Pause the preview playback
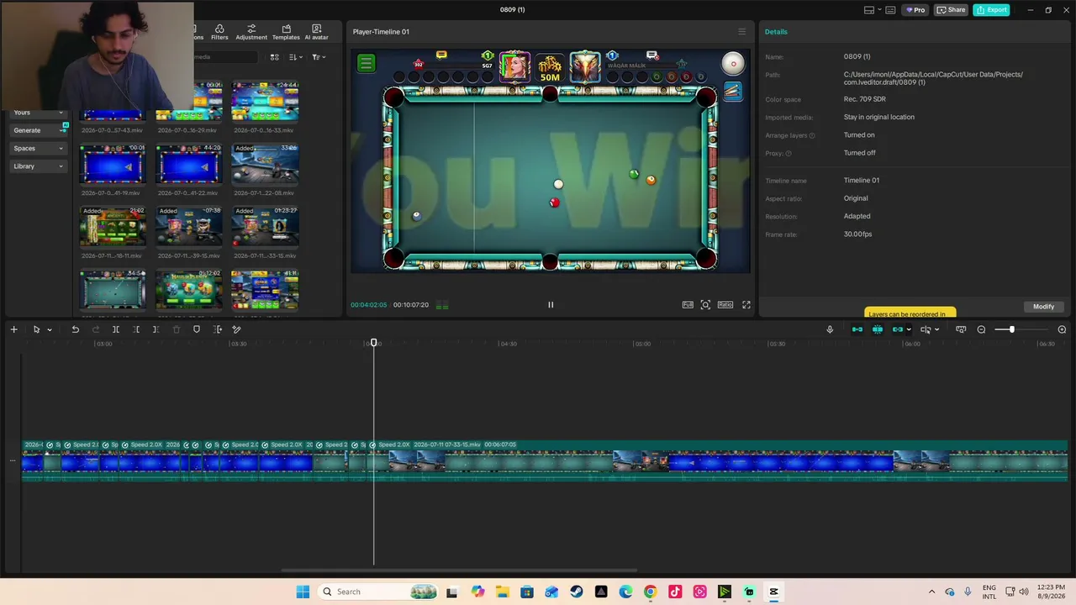Screen dimensions: 1076x605 (551, 305)
